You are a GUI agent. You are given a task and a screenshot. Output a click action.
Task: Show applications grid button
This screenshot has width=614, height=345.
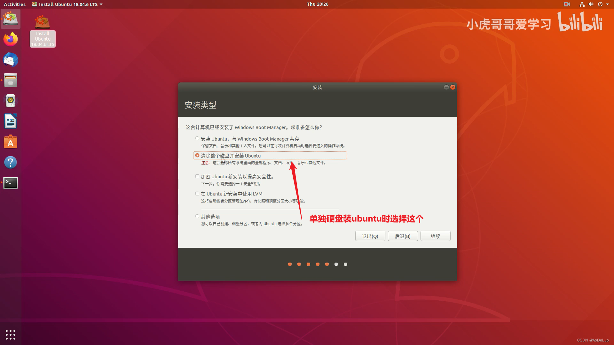[11, 334]
